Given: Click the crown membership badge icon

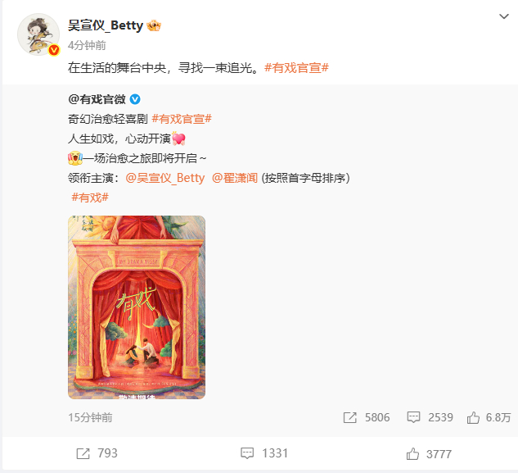Looking at the screenshot, I should [x=154, y=25].
